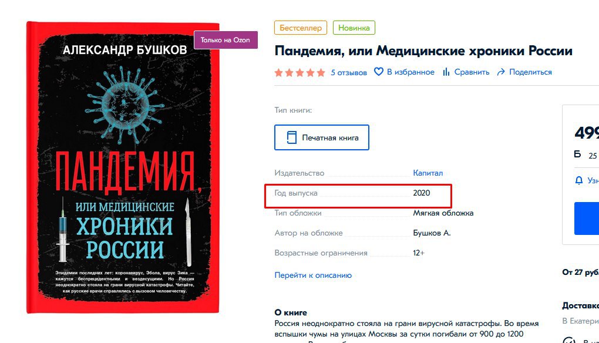The image size is (599, 343).
Task: Click the Бестселлер badge
Action: (x=301, y=28)
